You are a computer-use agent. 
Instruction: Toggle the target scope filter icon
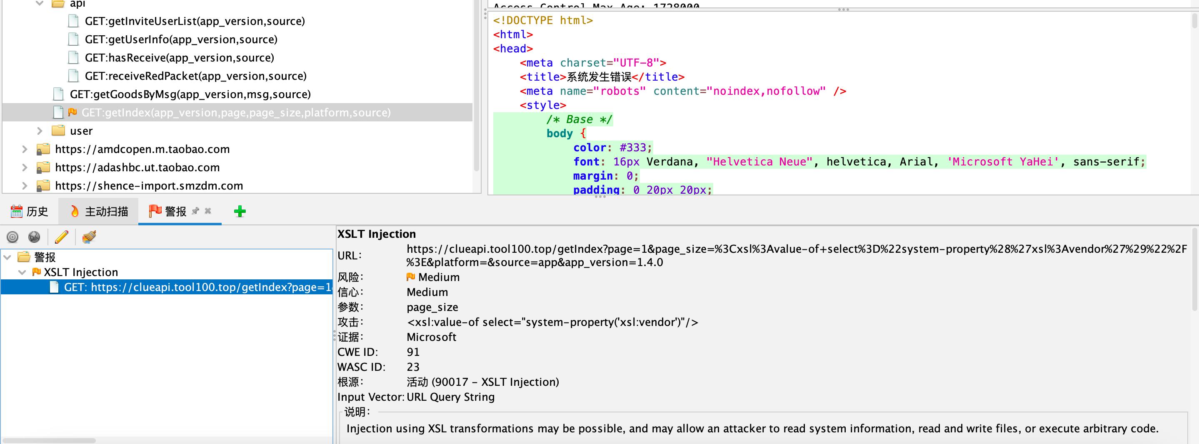(x=12, y=237)
